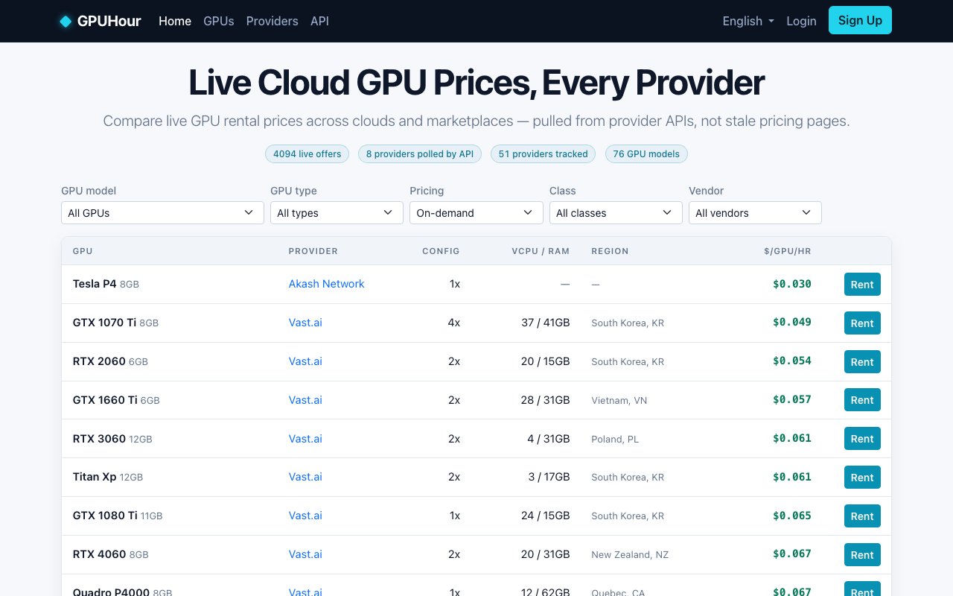Open the GPU type dropdown
The image size is (953, 596).
click(x=336, y=212)
